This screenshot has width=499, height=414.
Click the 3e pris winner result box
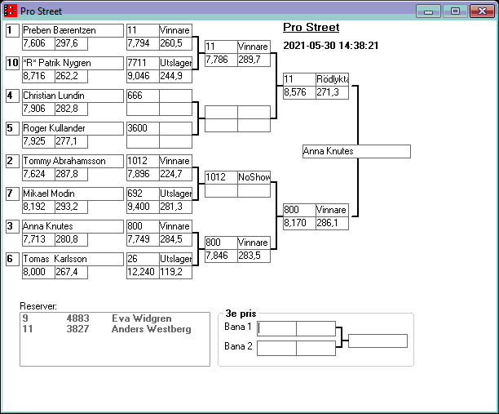pyautogui.click(x=378, y=341)
